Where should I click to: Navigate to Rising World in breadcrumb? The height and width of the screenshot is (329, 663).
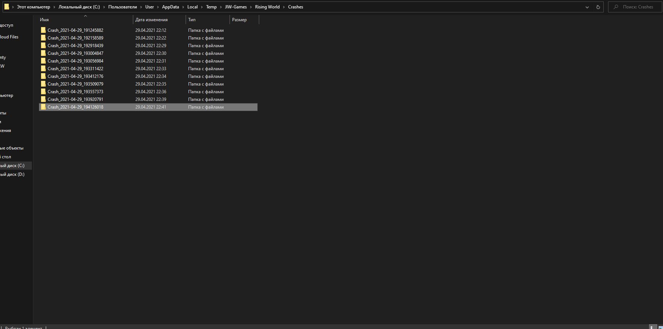tap(267, 7)
